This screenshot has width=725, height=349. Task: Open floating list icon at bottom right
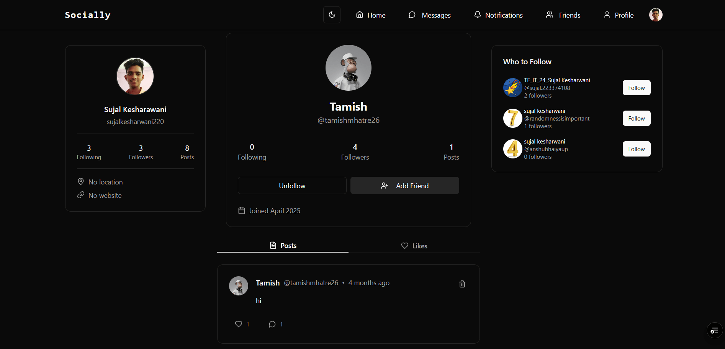pos(714,331)
